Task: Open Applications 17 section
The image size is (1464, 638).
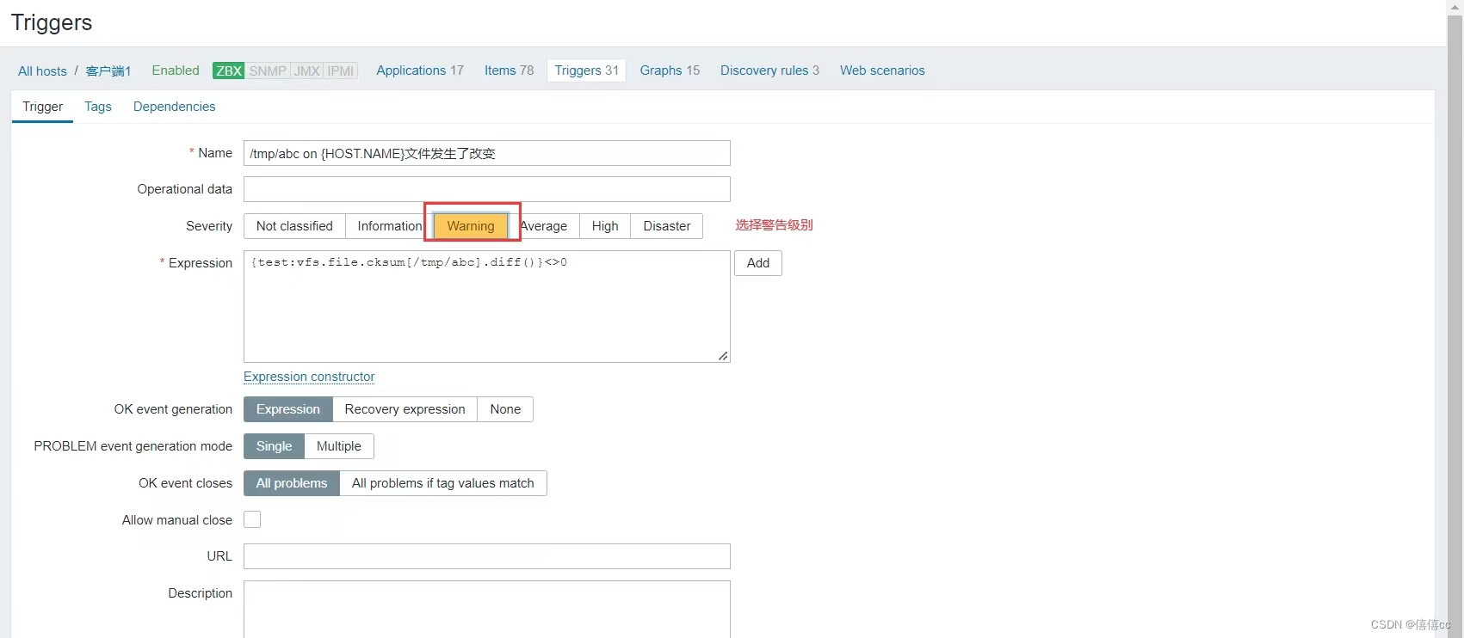Action: 420,71
